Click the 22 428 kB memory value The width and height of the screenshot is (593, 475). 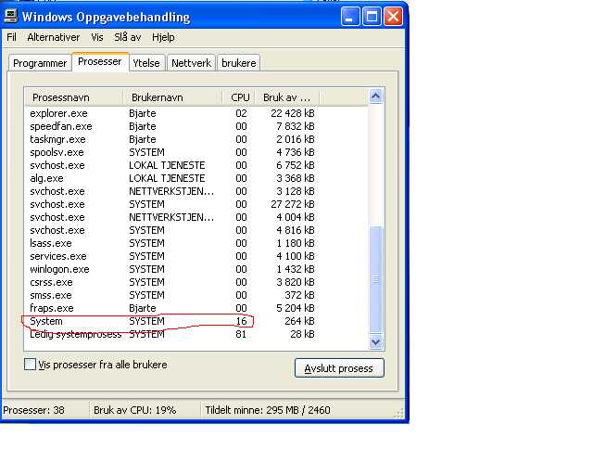click(293, 113)
